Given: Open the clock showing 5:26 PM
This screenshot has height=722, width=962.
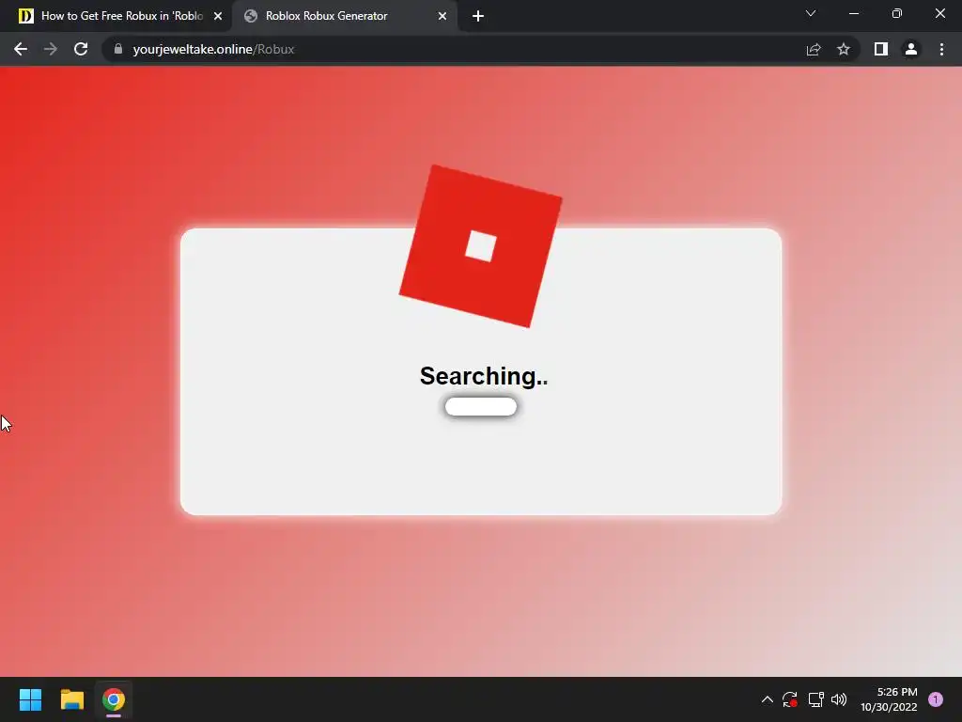Looking at the screenshot, I should 889,699.
